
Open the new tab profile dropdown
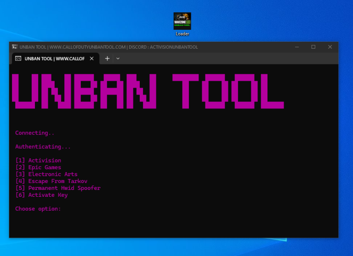click(118, 58)
